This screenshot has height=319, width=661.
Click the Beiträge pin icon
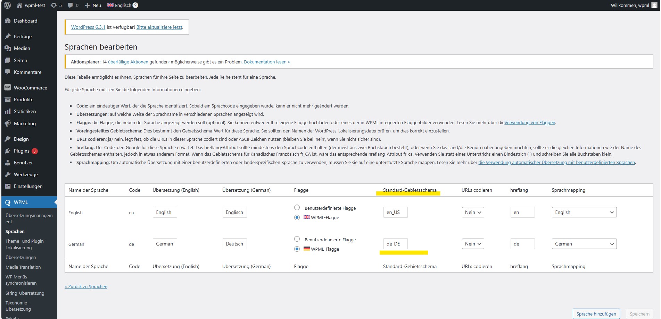coord(8,36)
